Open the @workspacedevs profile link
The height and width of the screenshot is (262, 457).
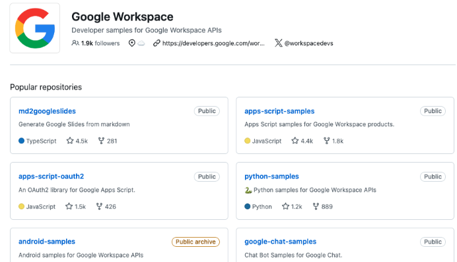308,43
